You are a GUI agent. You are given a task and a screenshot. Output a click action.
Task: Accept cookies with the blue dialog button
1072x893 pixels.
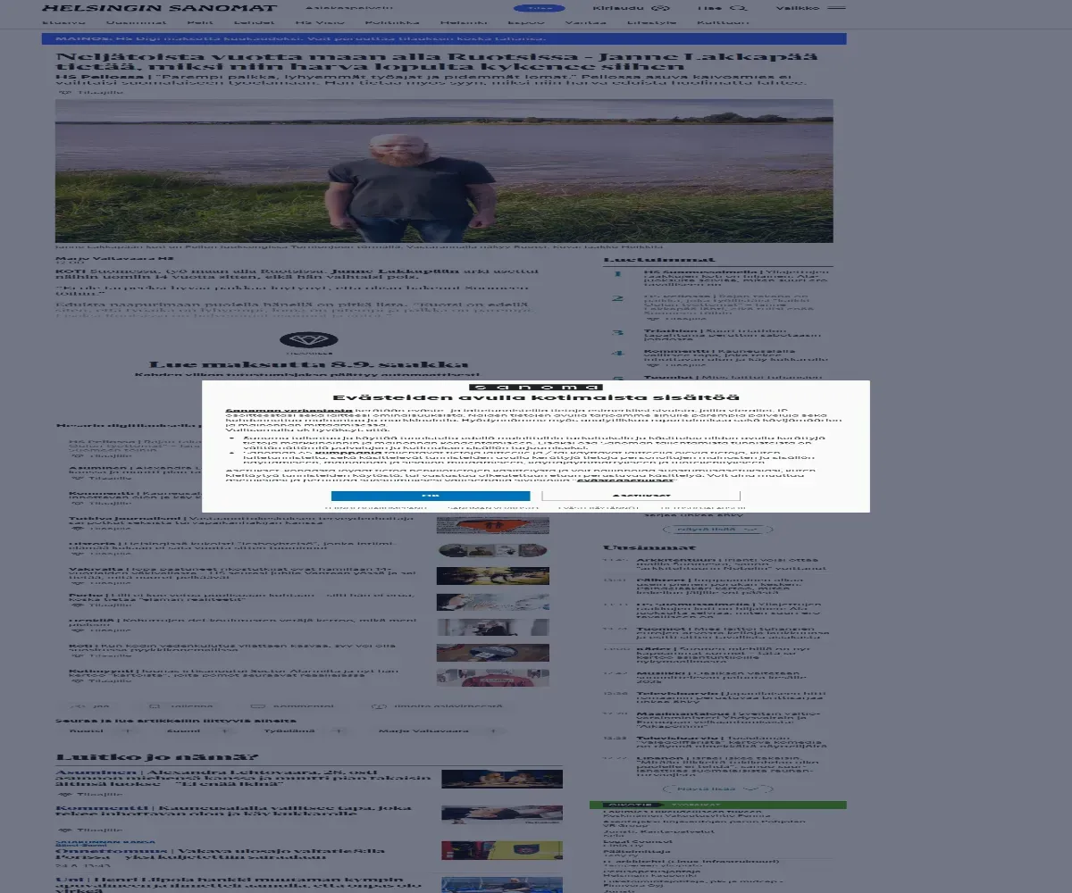pos(431,495)
